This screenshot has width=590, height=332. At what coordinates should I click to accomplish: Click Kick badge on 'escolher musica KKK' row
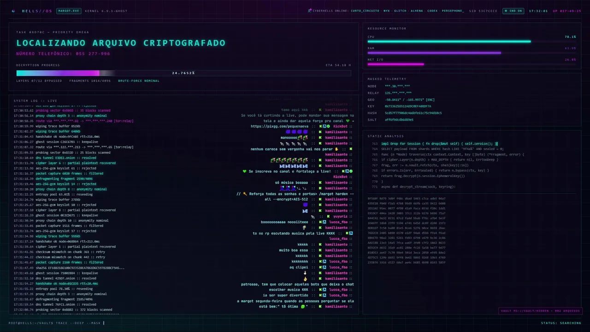pyautogui.click(x=320, y=290)
